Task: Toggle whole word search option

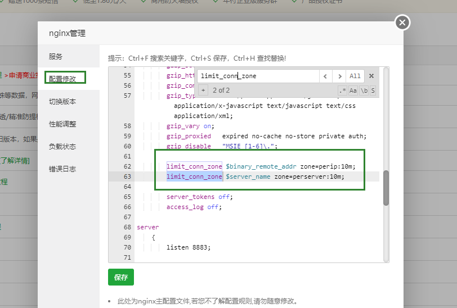Action: (x=364, y=90)
